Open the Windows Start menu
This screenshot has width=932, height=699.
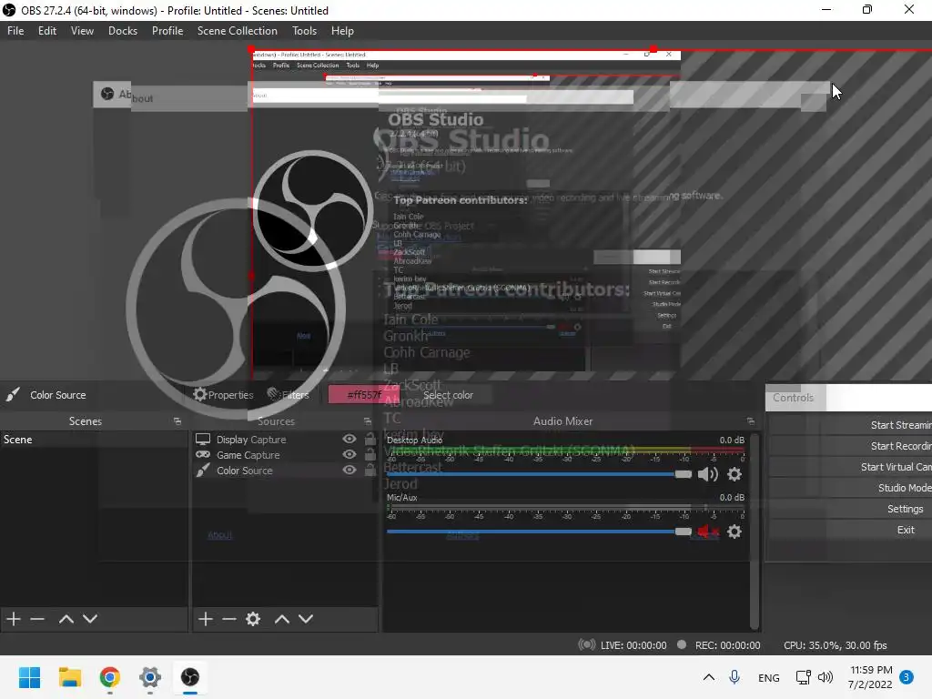(x=29, y=677)
